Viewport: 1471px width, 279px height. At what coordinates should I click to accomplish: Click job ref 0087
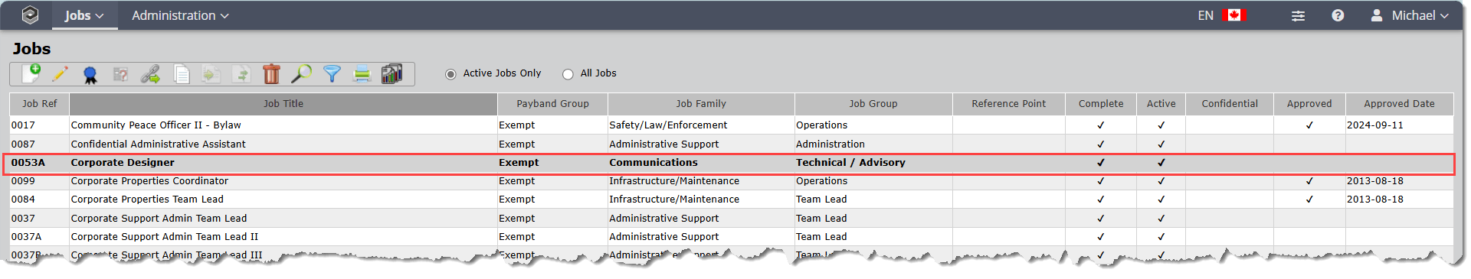pos(23,144)
